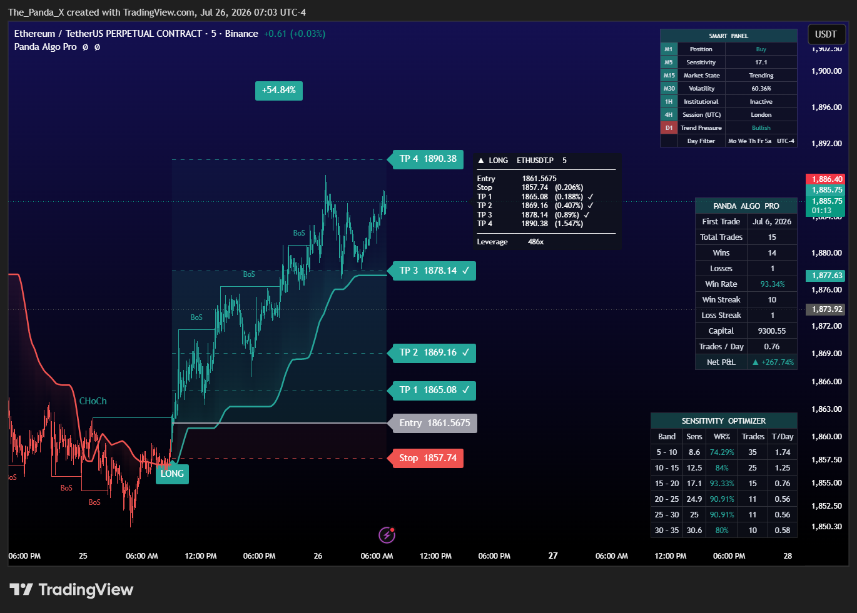The width and height of the screenshot is (857, 613).
Task: Click the purple lightning bolt event icon
Action: coord(387,535)
